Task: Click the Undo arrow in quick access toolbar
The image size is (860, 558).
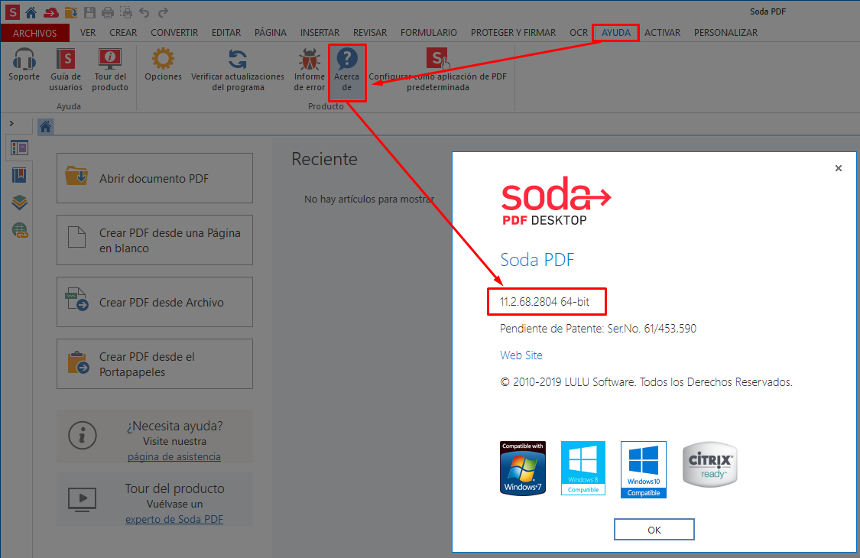Action: click(144, 11)
